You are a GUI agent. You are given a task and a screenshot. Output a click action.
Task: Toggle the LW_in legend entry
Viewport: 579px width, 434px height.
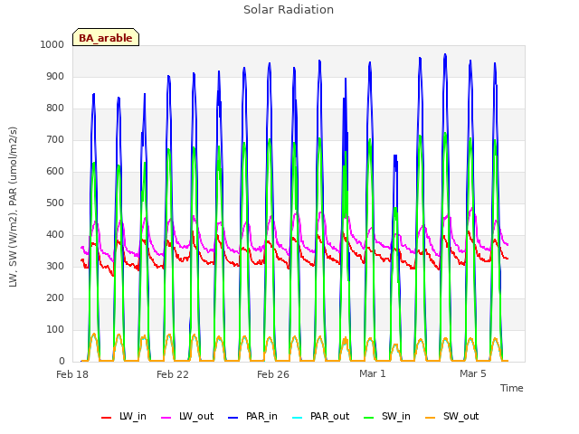pyautogui.click(x=124, y=416)
